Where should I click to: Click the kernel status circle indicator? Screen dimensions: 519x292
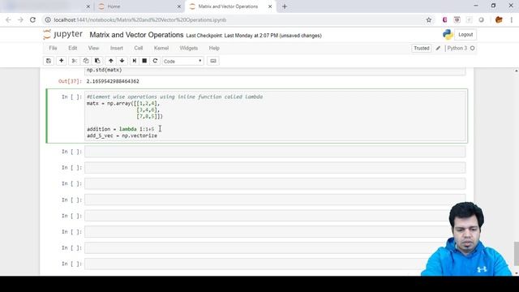pyautogui.click(x=472, y=49)
